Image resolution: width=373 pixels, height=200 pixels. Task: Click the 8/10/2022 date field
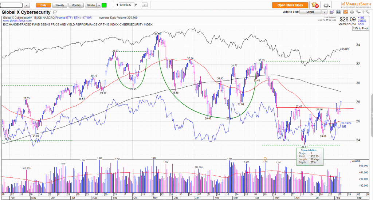(126, 5)
